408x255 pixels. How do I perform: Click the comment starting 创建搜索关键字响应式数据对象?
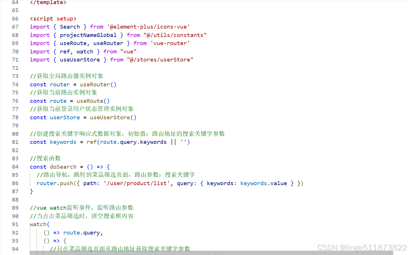(x=127, y=134)
